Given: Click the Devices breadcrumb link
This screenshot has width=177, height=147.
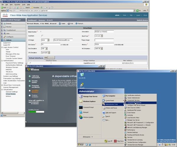Looking at the screenshot, I should [x=42, y=20].
